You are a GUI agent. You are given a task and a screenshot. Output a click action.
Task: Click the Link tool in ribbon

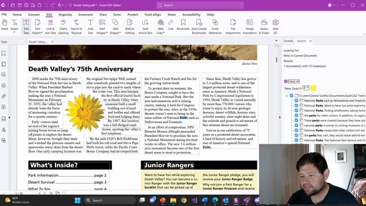coord(170,25)
